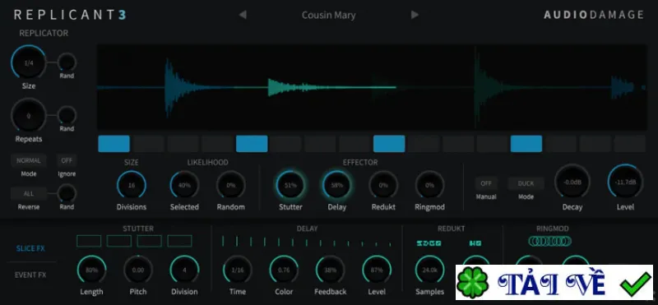Viewport: 658px width, 305px height.
Task: Toggle the fourth blue sequencer step
Action: click(x=526, y=144)
